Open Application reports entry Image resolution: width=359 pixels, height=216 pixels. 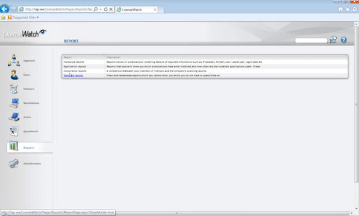[75, 66]
